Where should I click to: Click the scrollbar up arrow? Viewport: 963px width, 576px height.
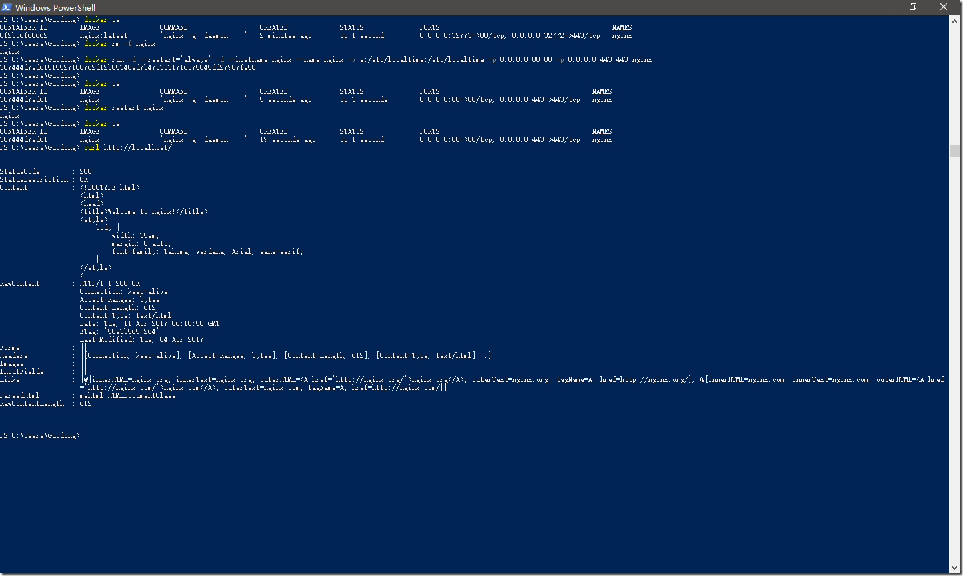tap(954, 20)
